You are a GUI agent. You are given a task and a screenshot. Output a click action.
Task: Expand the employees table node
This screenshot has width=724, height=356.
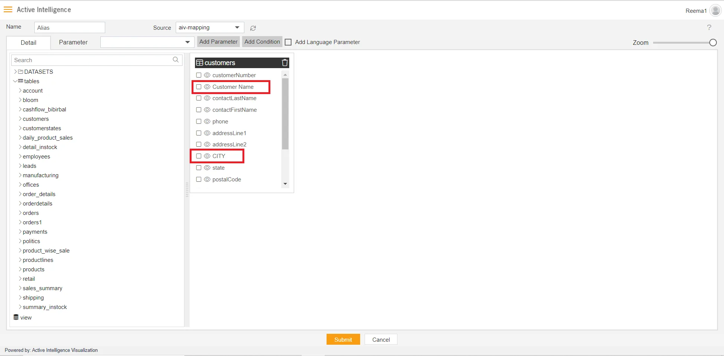(x=20, y=157)
